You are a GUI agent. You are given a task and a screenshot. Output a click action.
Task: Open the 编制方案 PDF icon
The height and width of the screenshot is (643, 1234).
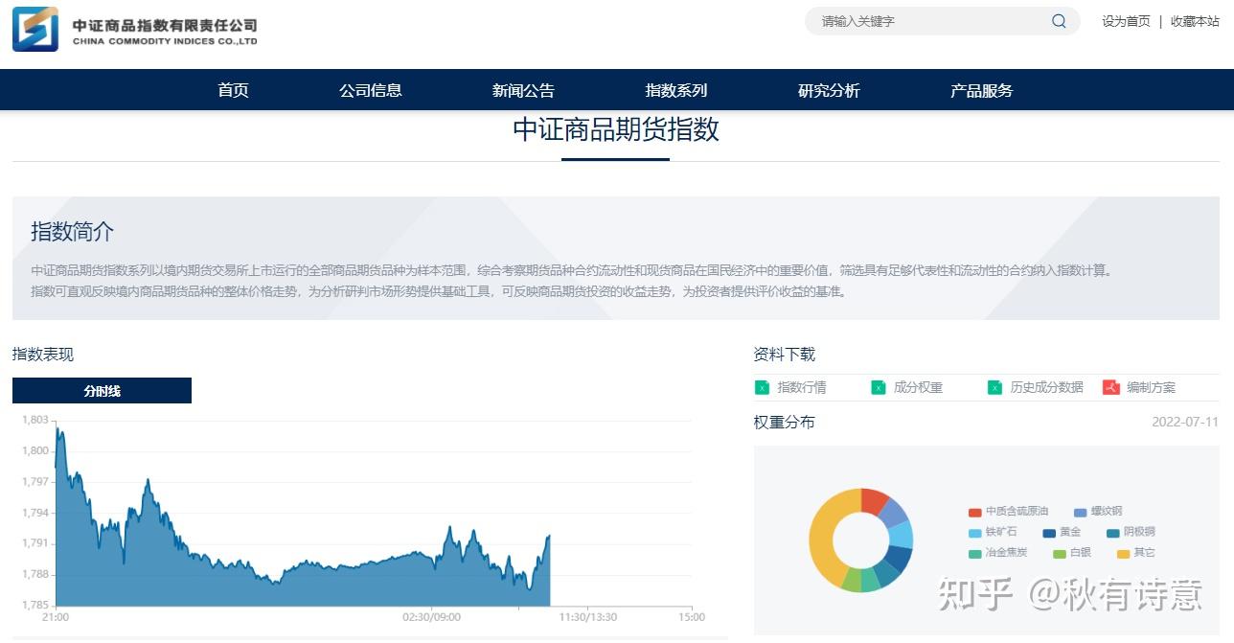click(1109, 387)
